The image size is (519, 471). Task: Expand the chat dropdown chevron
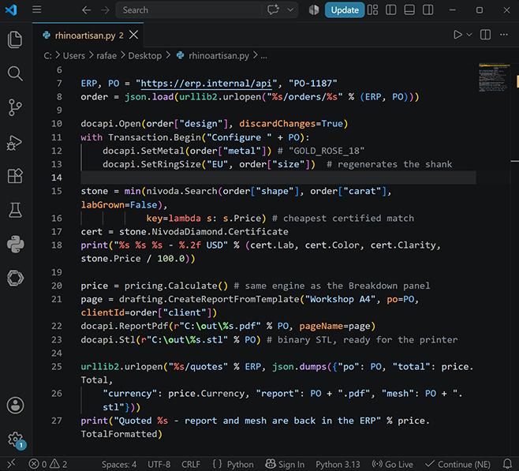pos(290,10)
